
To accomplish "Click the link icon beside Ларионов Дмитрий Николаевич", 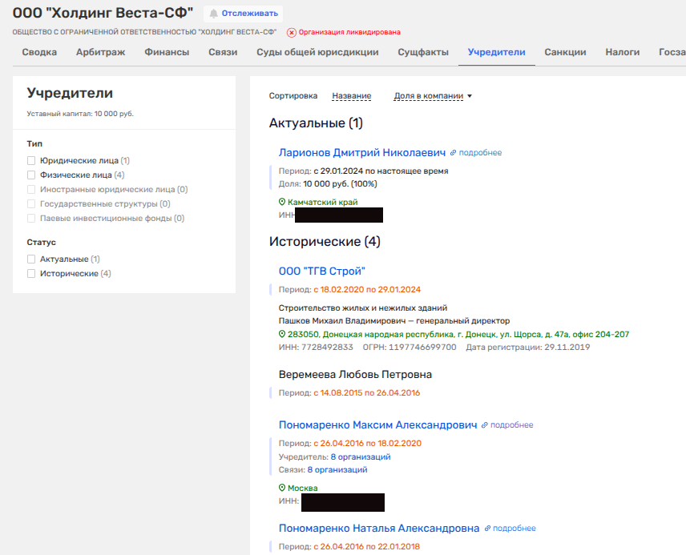I will (x=454, y=152).
